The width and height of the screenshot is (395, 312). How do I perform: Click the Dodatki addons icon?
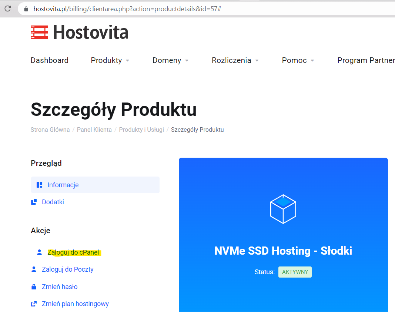point(34,202)
